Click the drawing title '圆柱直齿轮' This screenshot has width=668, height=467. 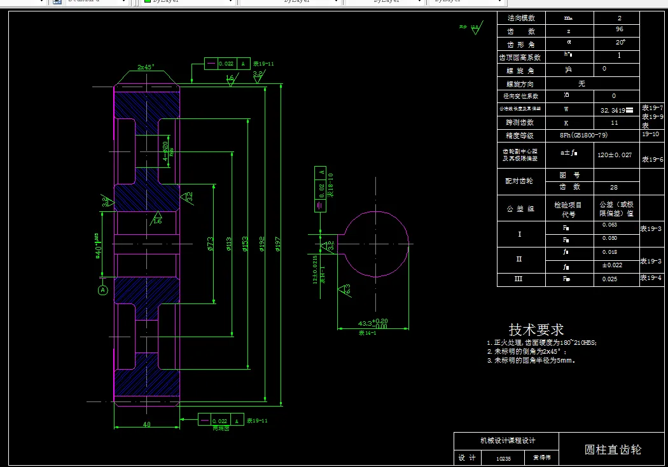point(613,450)
